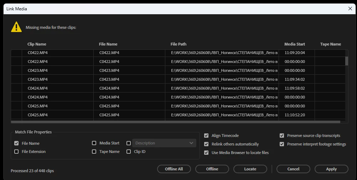357x180 pixels.
Task: Click File Name cell C0425.MP4 in 11:10:52:20 row
Action: point(109,115)
